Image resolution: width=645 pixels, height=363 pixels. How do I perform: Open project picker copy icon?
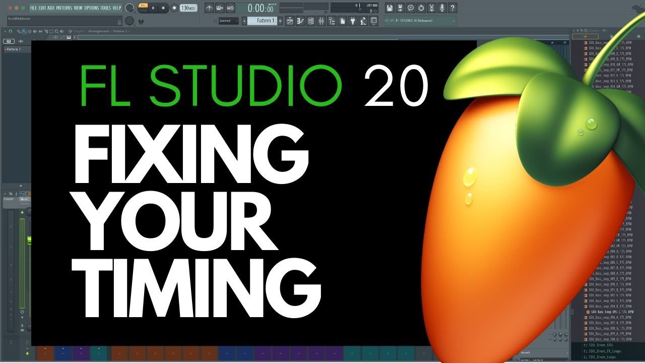click(342, 21)
